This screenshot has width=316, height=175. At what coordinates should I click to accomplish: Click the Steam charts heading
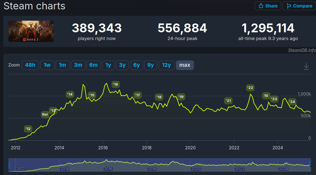point(34,6)
